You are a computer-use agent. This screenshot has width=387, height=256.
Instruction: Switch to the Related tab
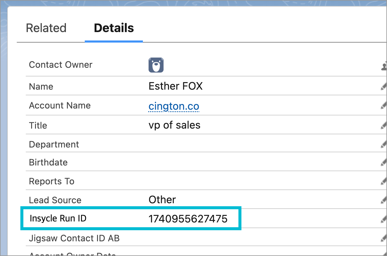pyautogui.click(x=46, y=28)
